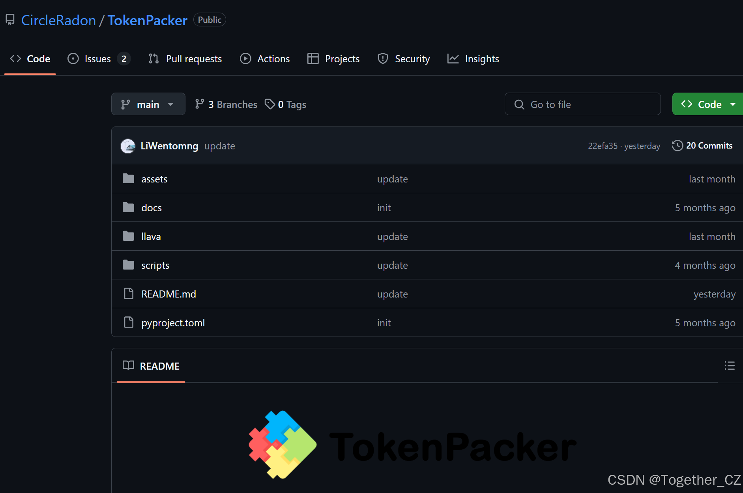The image size is (743, 493).
Task: Switch to the Code tab
Action: 38,58
